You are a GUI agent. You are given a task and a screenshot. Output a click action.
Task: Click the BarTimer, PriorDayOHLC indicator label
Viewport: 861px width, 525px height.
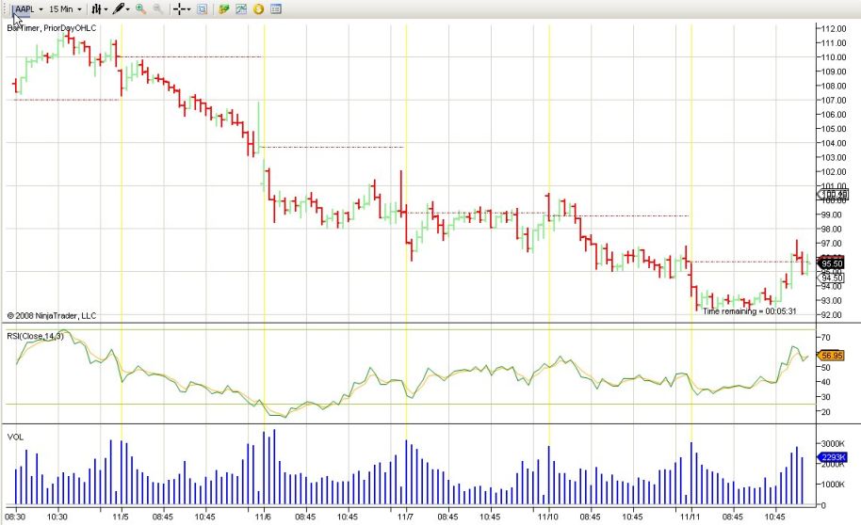click(52, 28)
